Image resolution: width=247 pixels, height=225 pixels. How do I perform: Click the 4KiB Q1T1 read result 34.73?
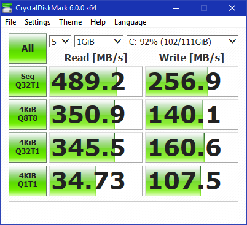96,181
